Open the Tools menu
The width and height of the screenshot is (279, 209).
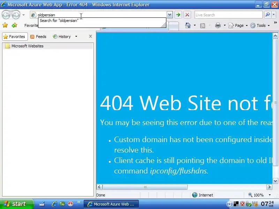pyautogui.click(x=260, y=25)
